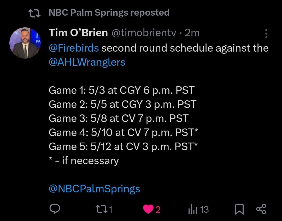This screenshot has height=221, width=282.
Task: Bookmark this tweet
Action: [x=239, y=209]
